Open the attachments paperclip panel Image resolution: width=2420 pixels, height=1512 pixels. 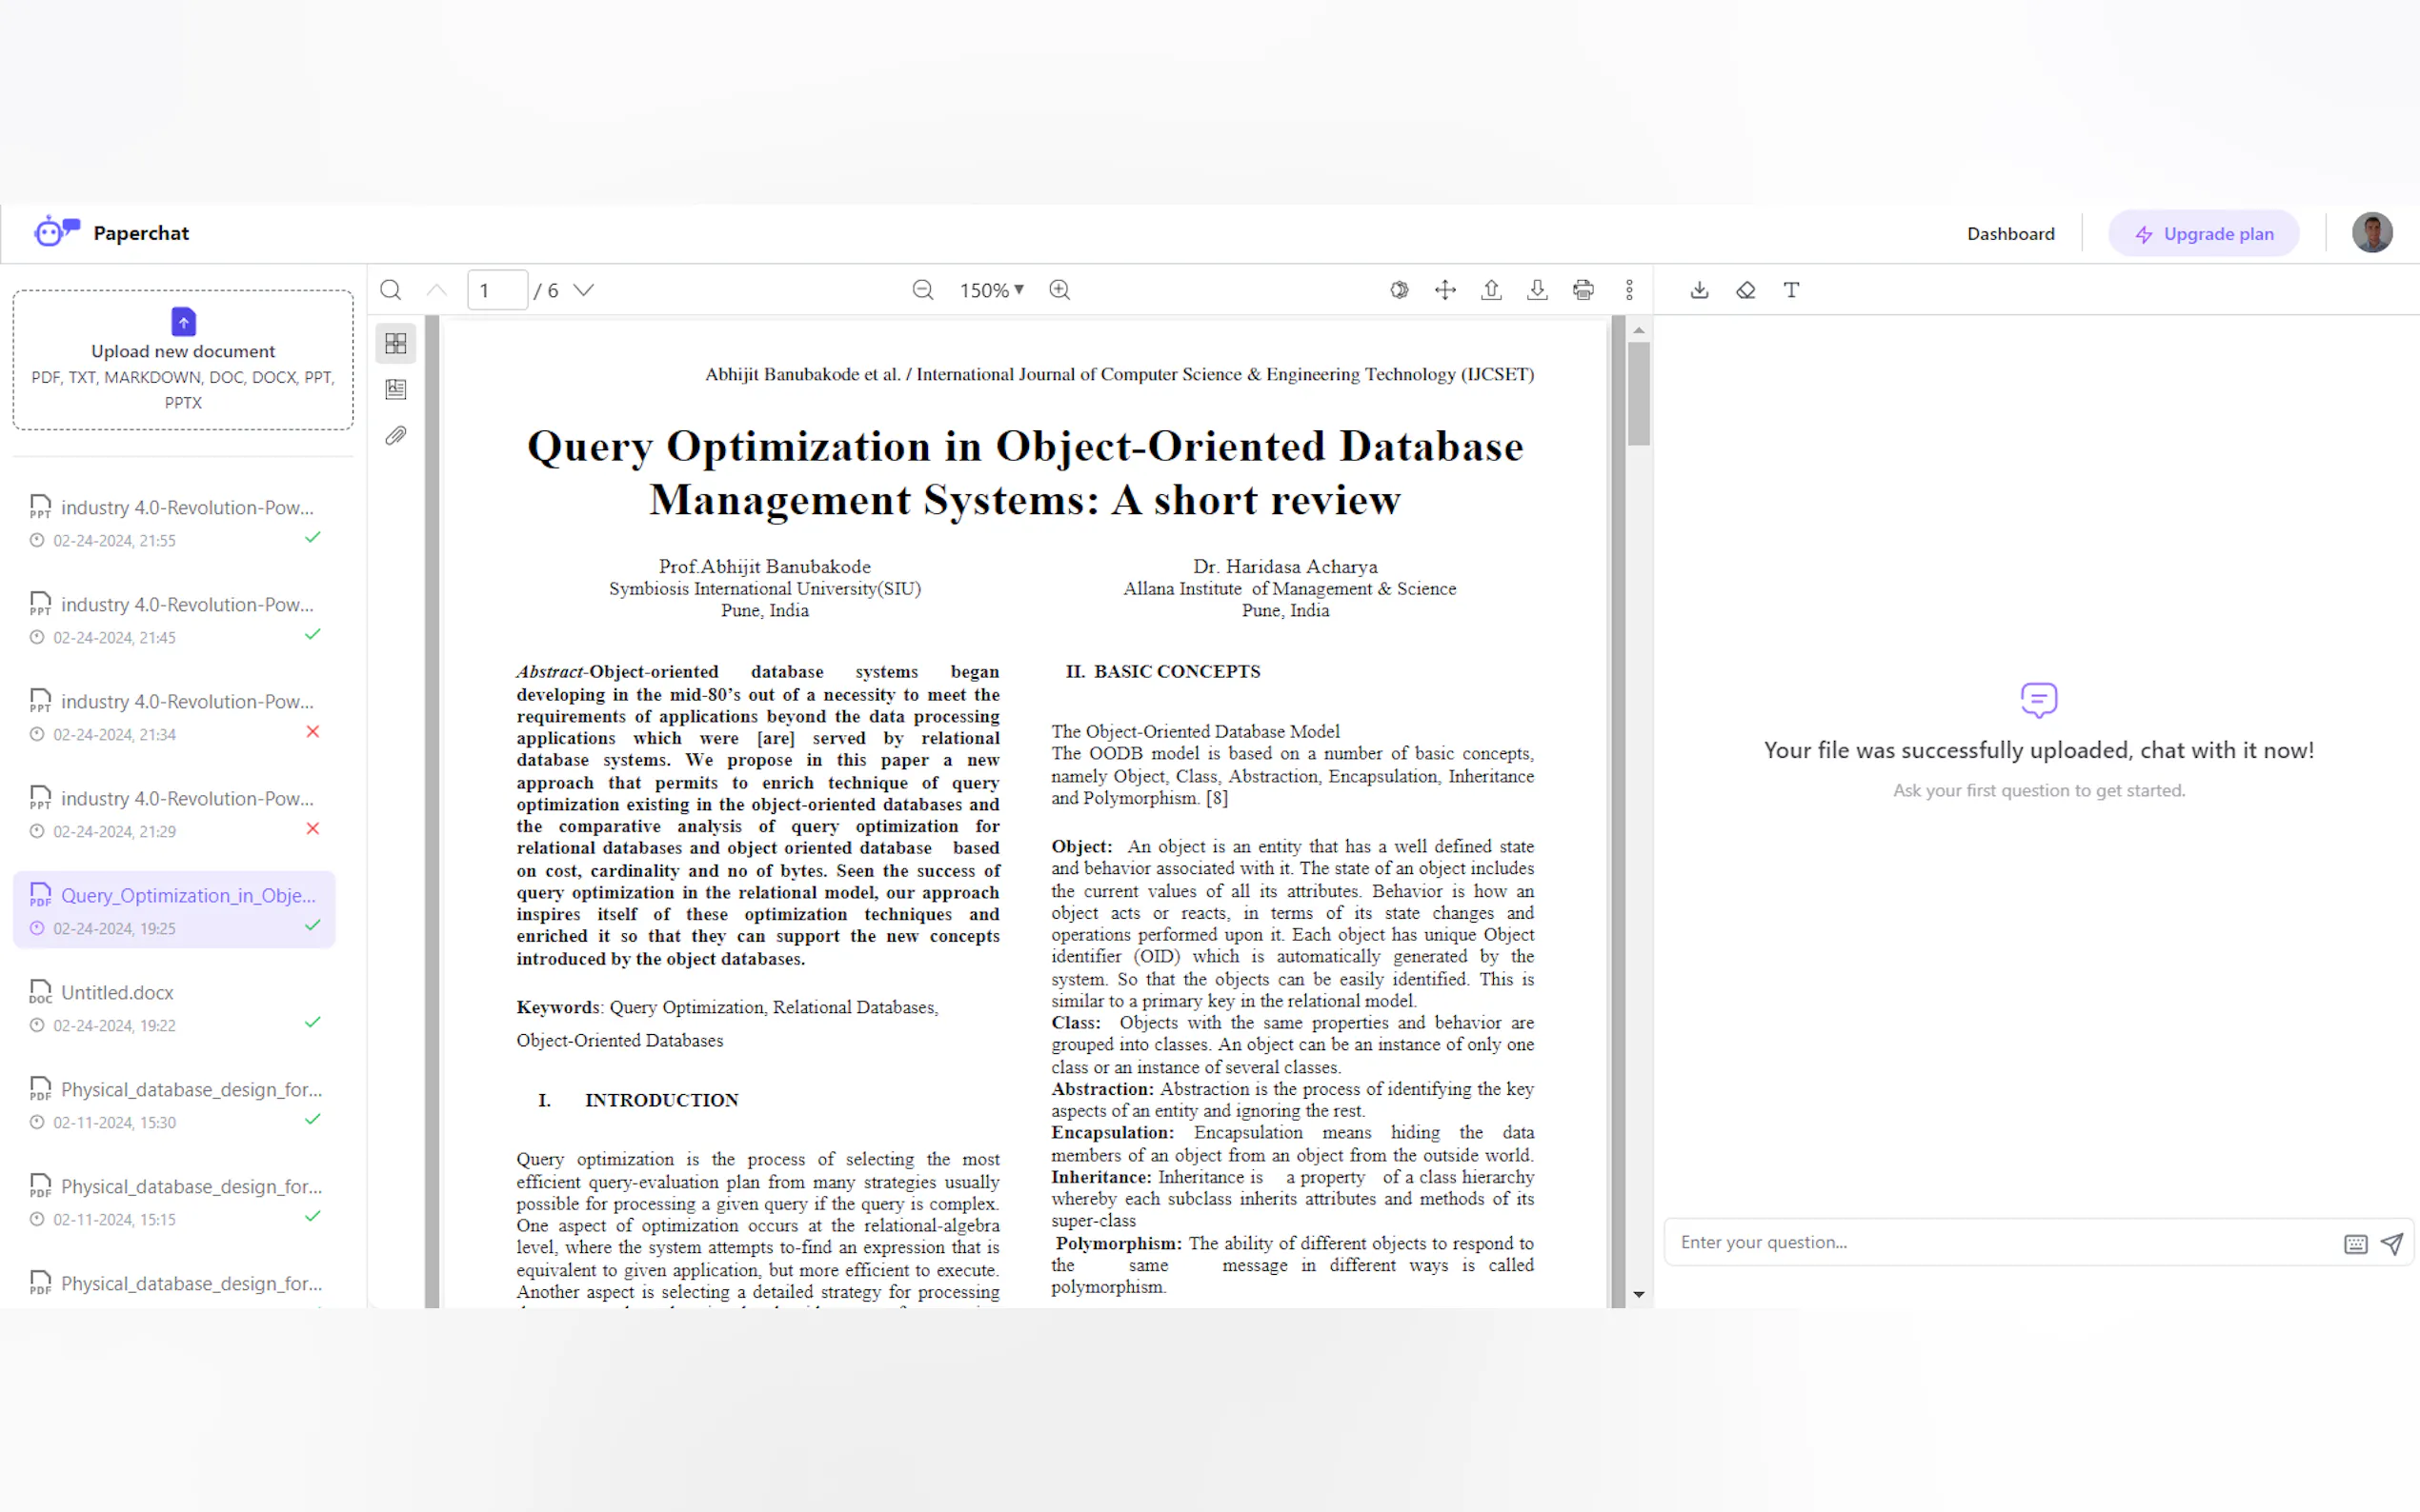[x=396, y=436]
